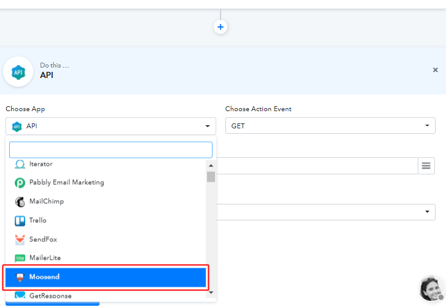Select GetResponse at the list bottom

[106, 295]
